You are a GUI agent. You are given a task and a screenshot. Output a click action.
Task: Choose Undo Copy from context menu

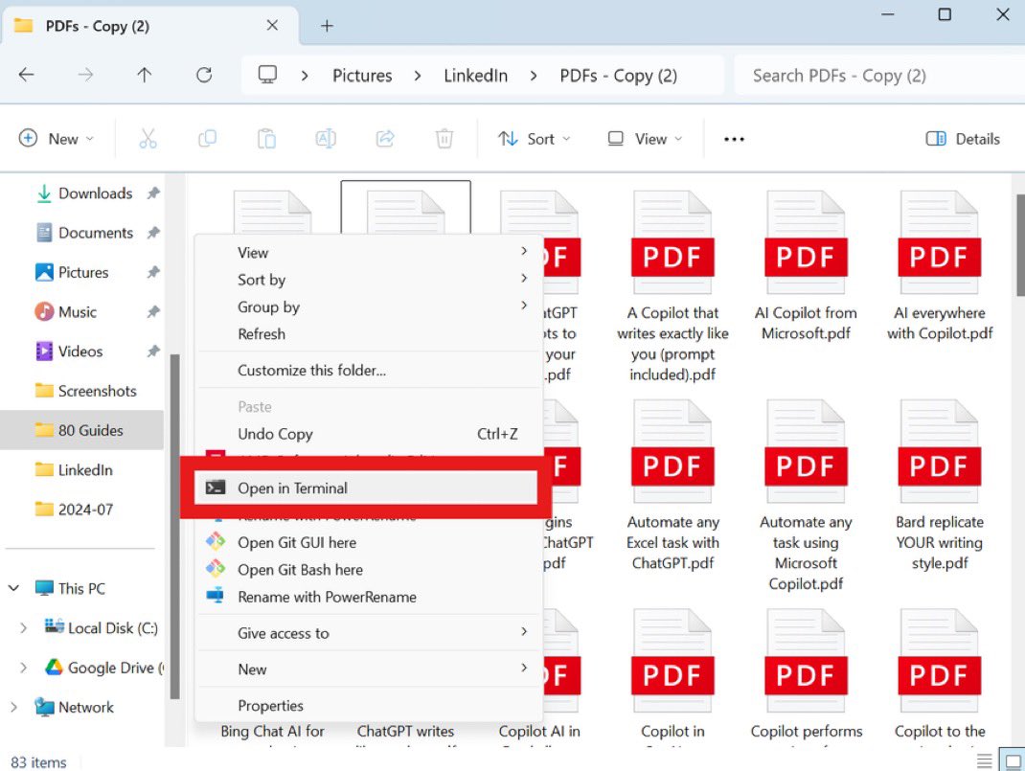pos(369,434)
